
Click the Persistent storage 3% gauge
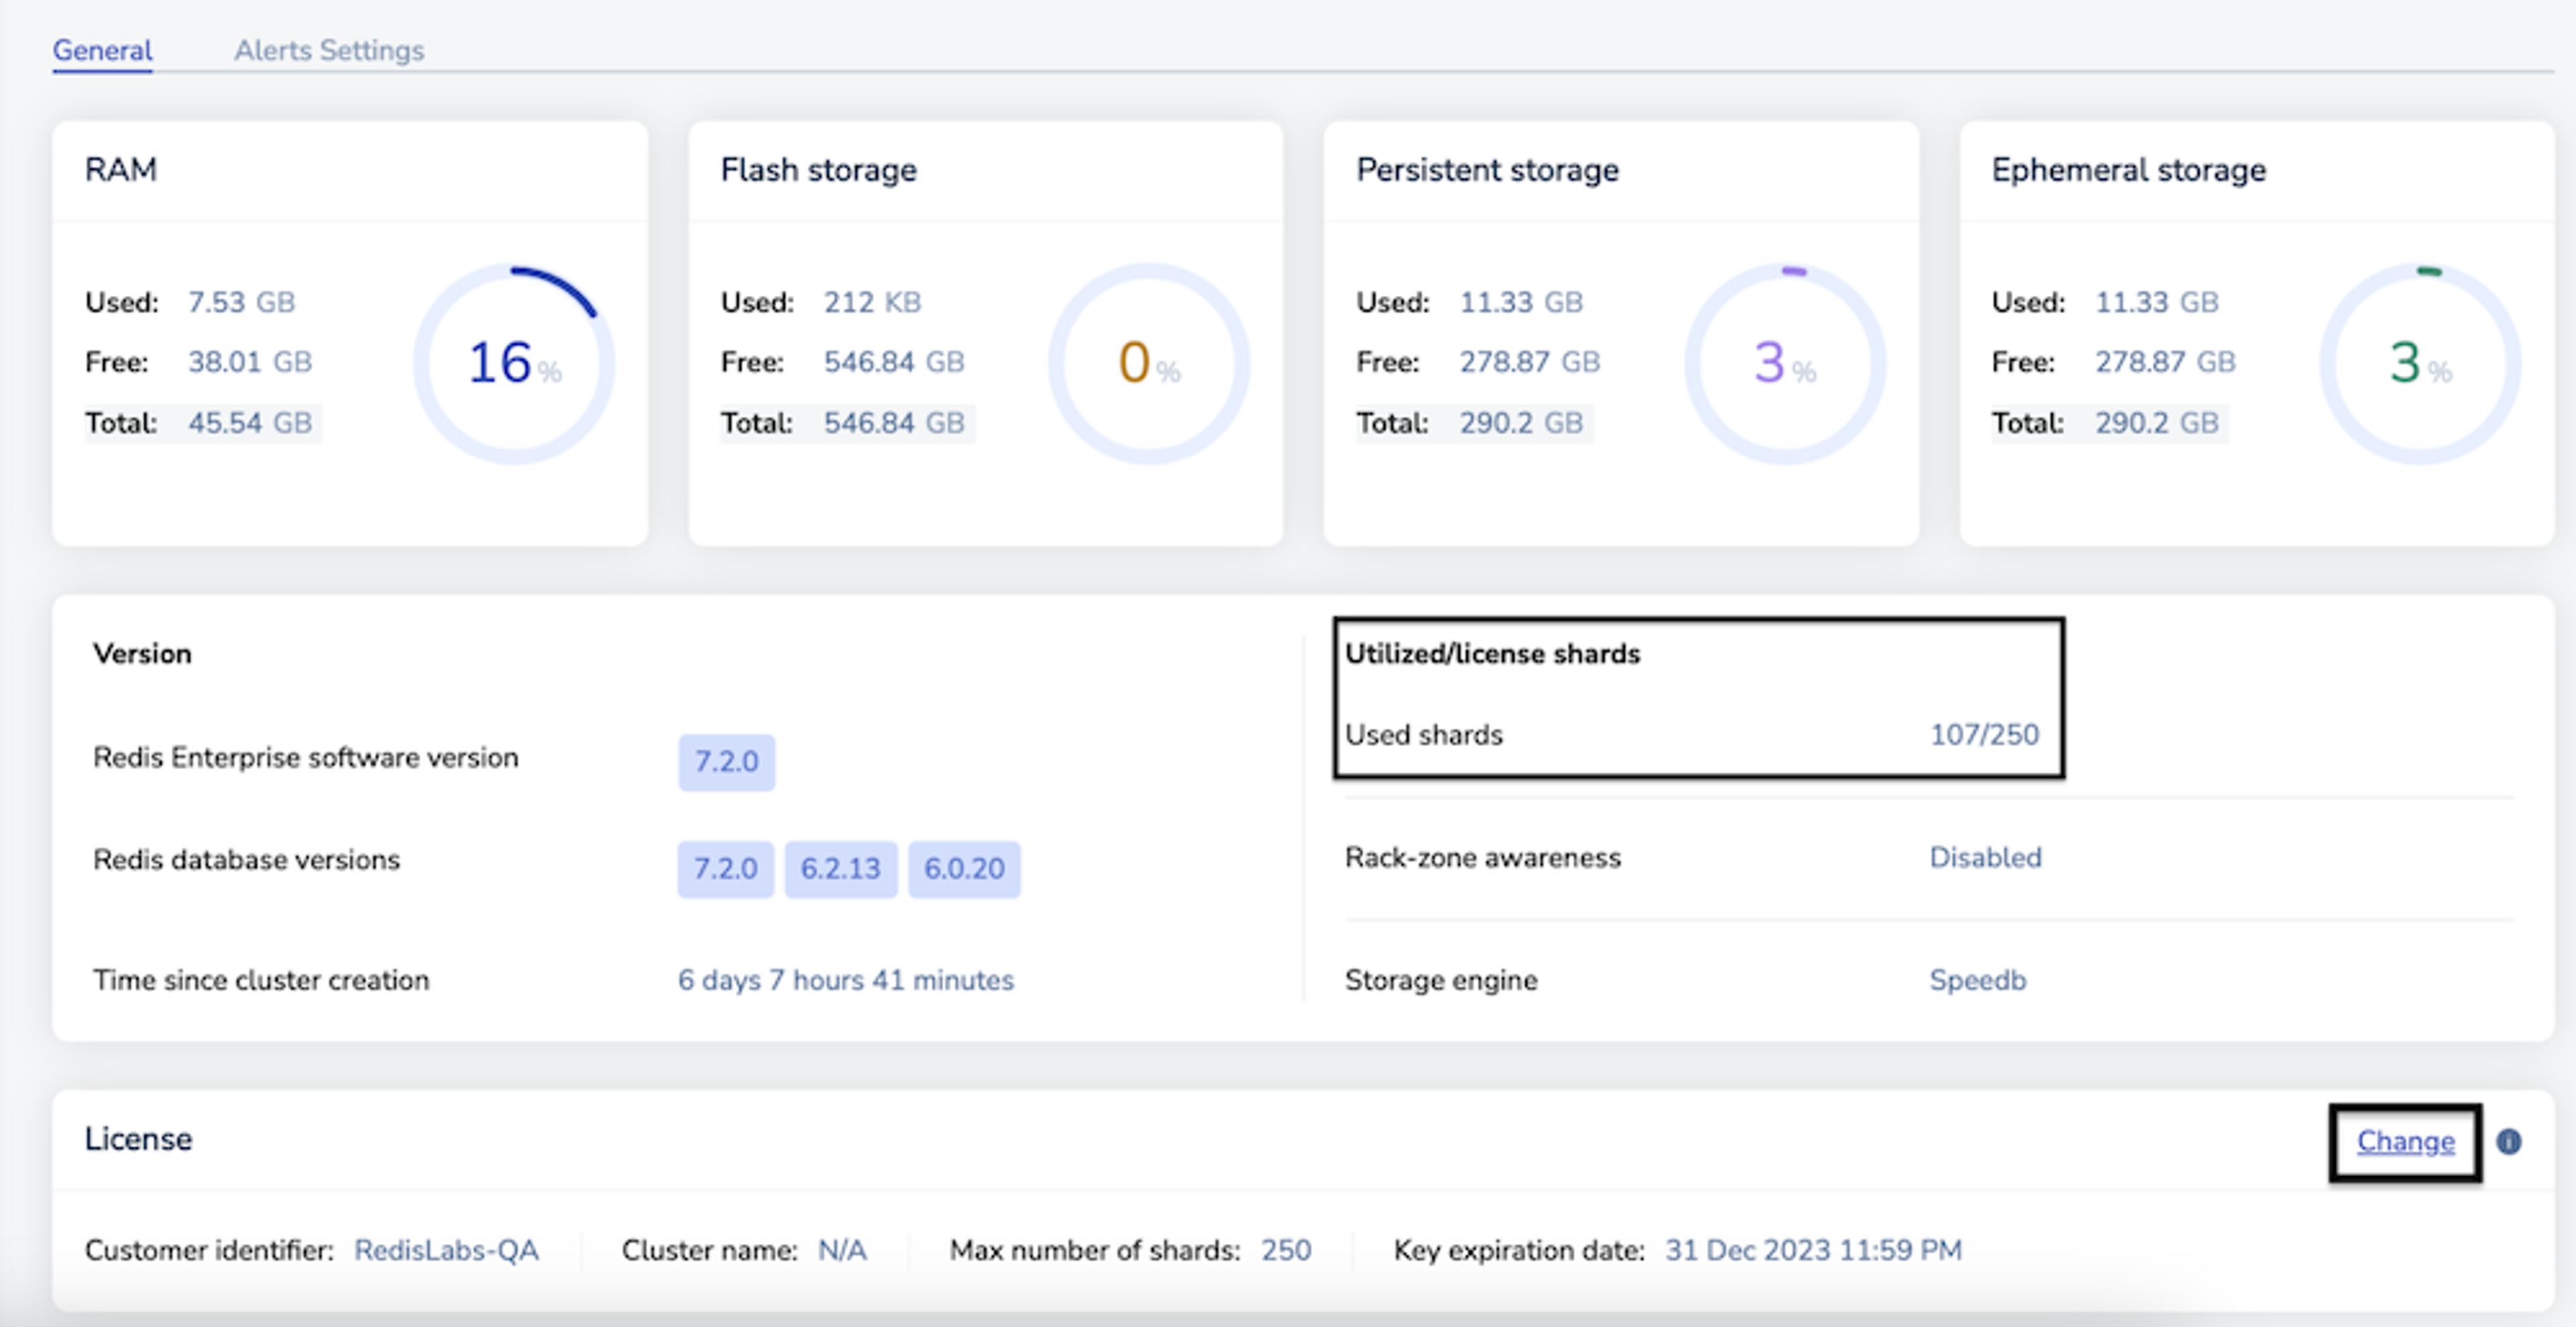pyautogui.click(x=1785, y=363)
